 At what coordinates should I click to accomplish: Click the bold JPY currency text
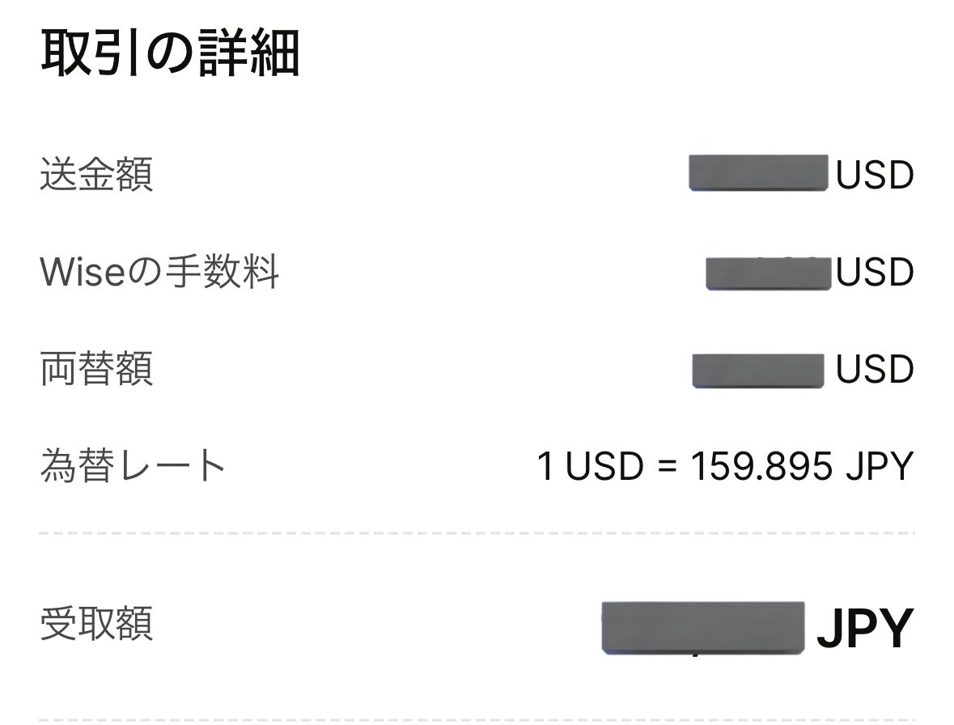coord(865,629)
